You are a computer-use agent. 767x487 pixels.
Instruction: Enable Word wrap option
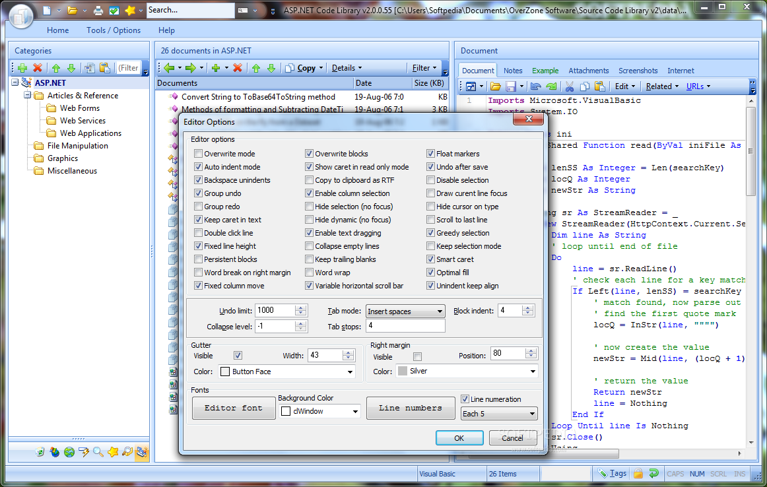(x=309, y=273)
